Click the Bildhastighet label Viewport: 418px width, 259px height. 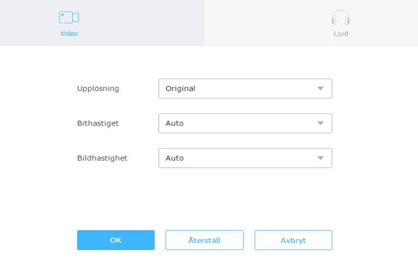point(102,158)
